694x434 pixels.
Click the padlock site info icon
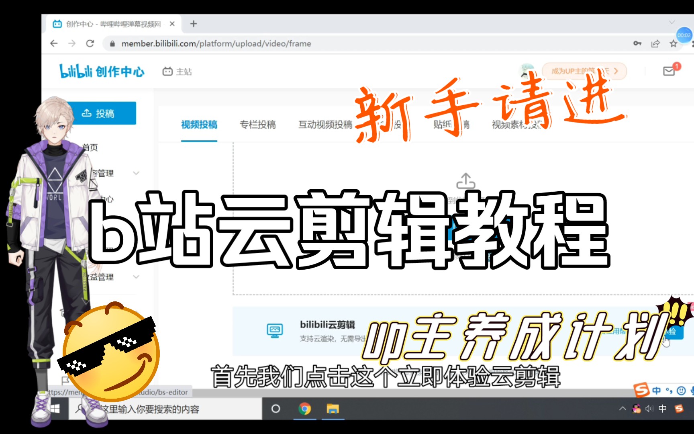tap(112, 43)
